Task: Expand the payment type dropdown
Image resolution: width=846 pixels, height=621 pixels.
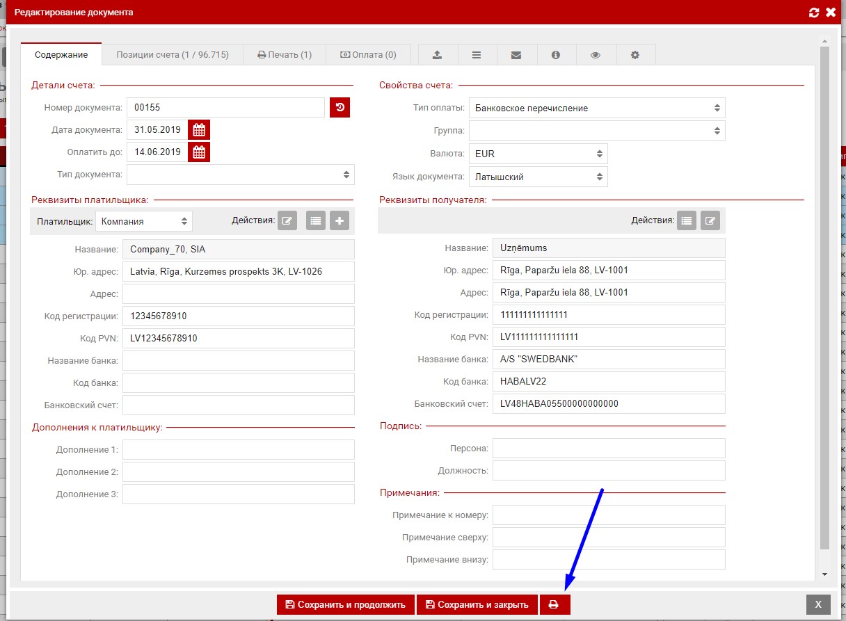Action: tap(597, 108)
